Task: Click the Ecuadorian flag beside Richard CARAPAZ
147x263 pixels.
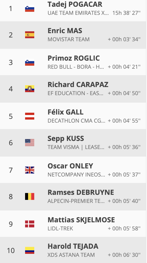Action: [x=29, y=89]
